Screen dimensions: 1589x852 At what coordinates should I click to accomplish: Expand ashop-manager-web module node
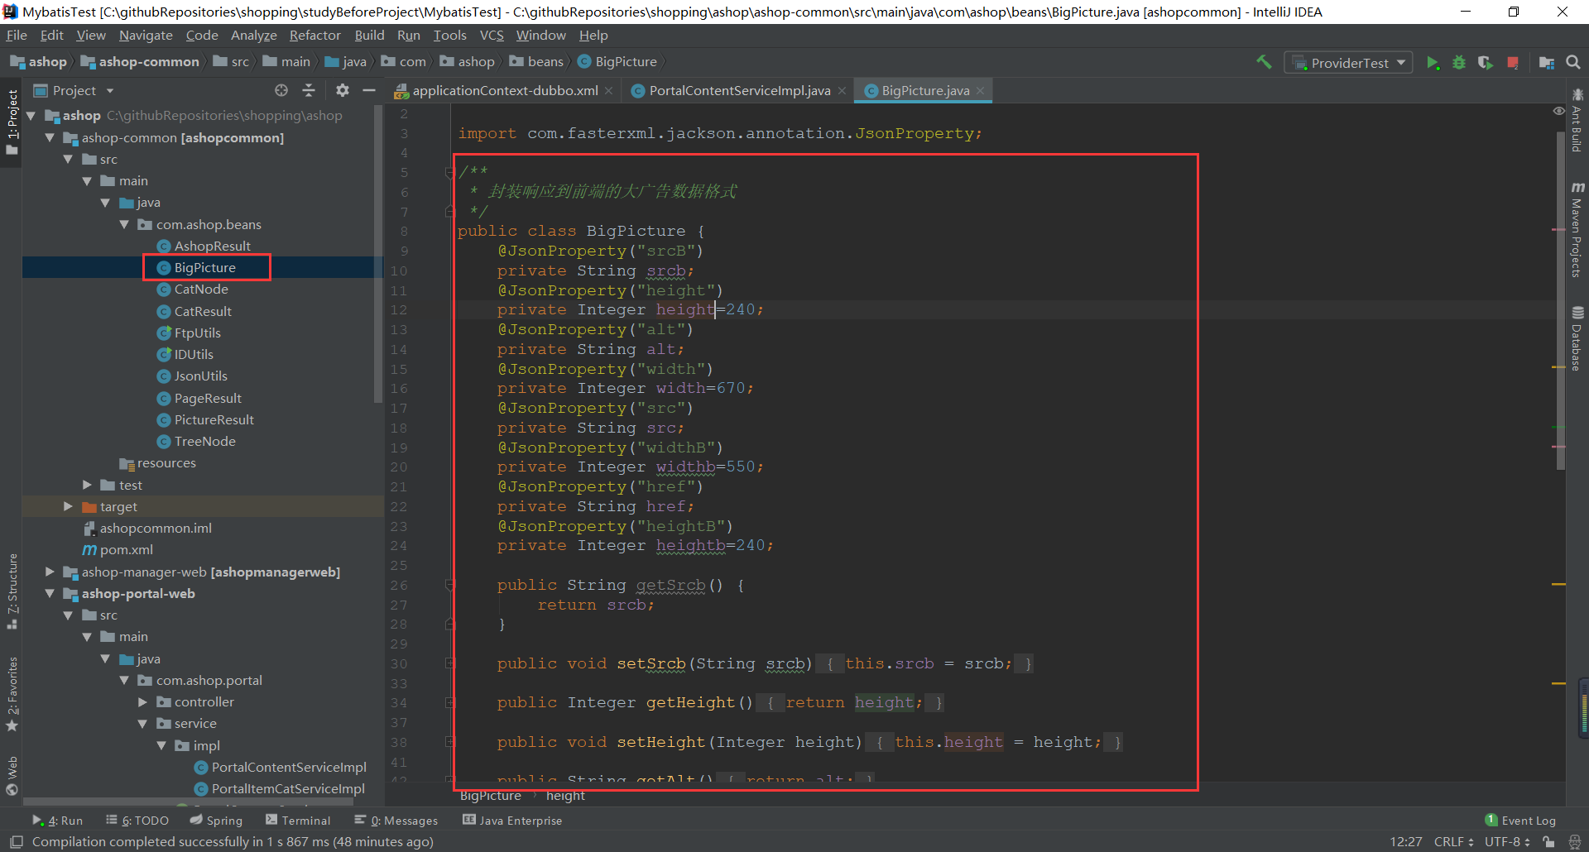tap(50, 572)
